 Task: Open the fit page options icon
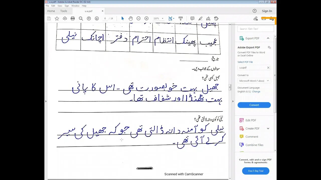pyautogui.click(x=171, y=18)
